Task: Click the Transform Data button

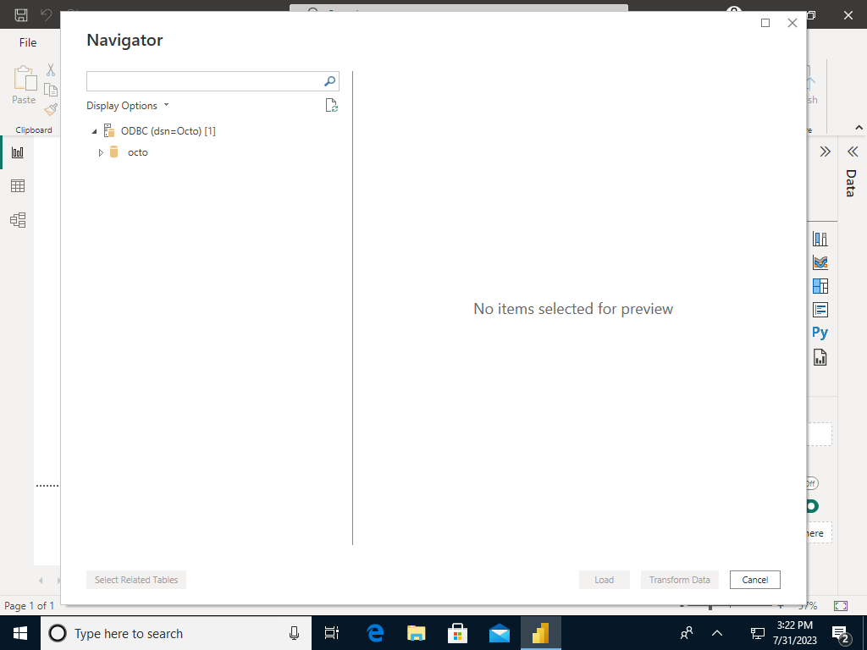Action: 679,580
